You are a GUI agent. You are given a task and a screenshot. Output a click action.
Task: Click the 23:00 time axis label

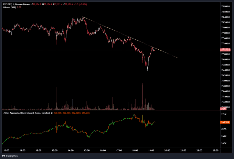pyautogui.click(x=215, y=150)
